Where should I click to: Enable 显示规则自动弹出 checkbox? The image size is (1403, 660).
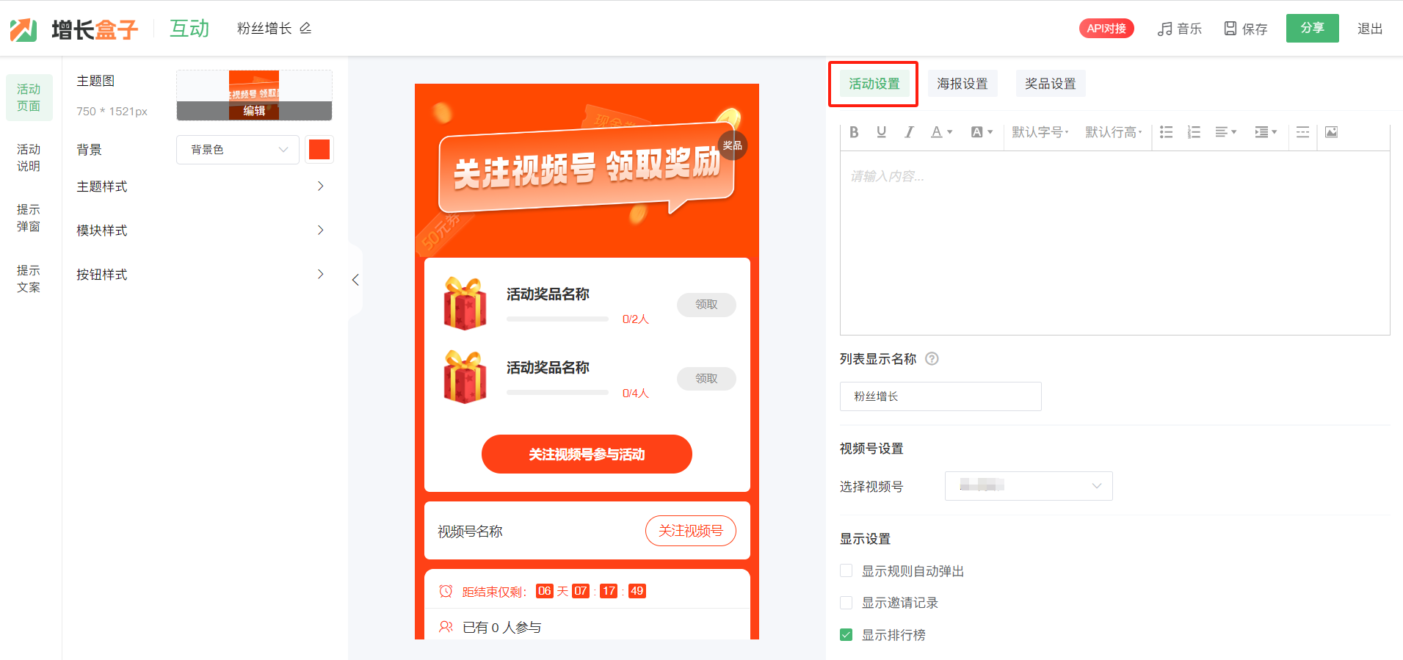click(846, 571)
